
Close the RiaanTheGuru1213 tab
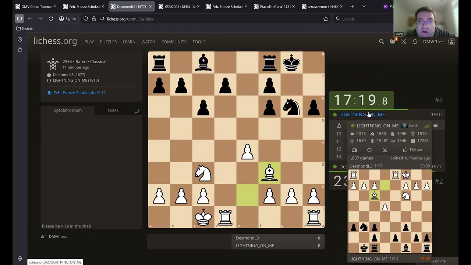click(x=293, y=7)
